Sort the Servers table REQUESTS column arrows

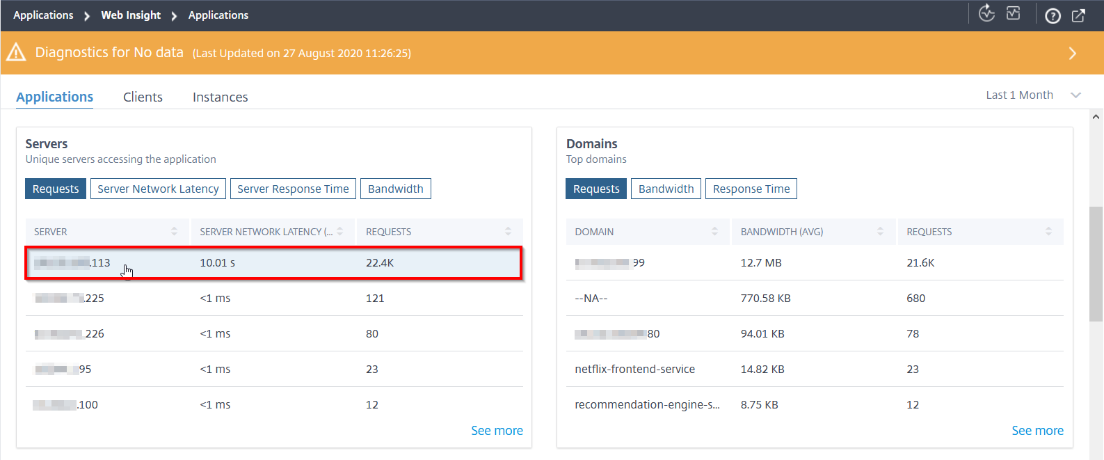point(508,232)
